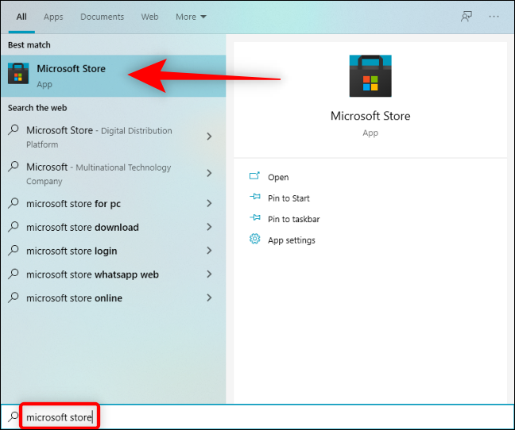Click search icon beside 'microsoft store whatsapp web'
The height and width of the screenshot is (430, 515).
pyautogui.click(x=14, y=274)
